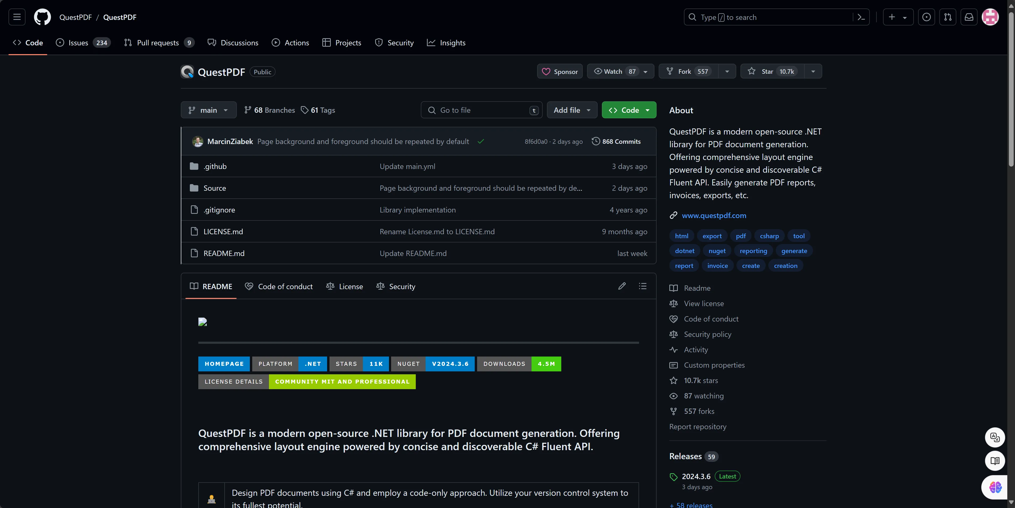Open the QuestPDF owner breadcrumb link
This screenshot has width=1015, height=508.
click(x=75, y=17)
